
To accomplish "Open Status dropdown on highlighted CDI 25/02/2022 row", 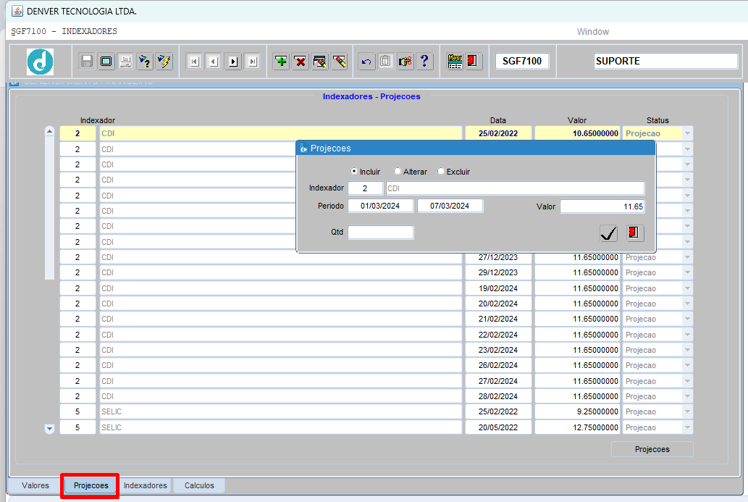I will [687, 133].
